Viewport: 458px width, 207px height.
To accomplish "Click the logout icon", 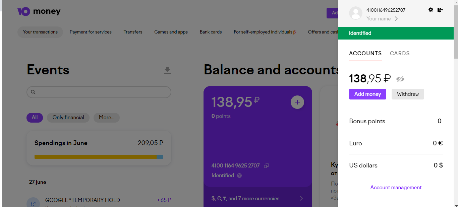I will click(x=440, y=10).
